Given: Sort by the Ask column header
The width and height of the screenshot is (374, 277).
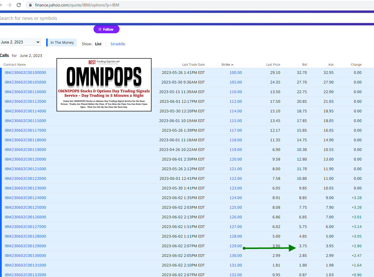Looking at the screenshot, I should (x=331, y=65).
